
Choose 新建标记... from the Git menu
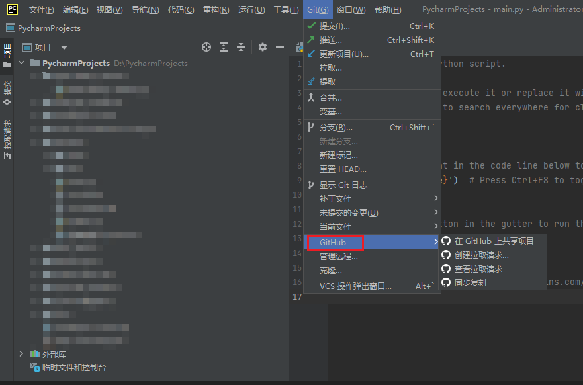tap(372, 155)
